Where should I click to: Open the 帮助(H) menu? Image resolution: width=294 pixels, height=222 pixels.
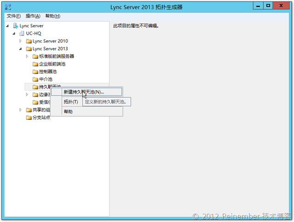53,16
